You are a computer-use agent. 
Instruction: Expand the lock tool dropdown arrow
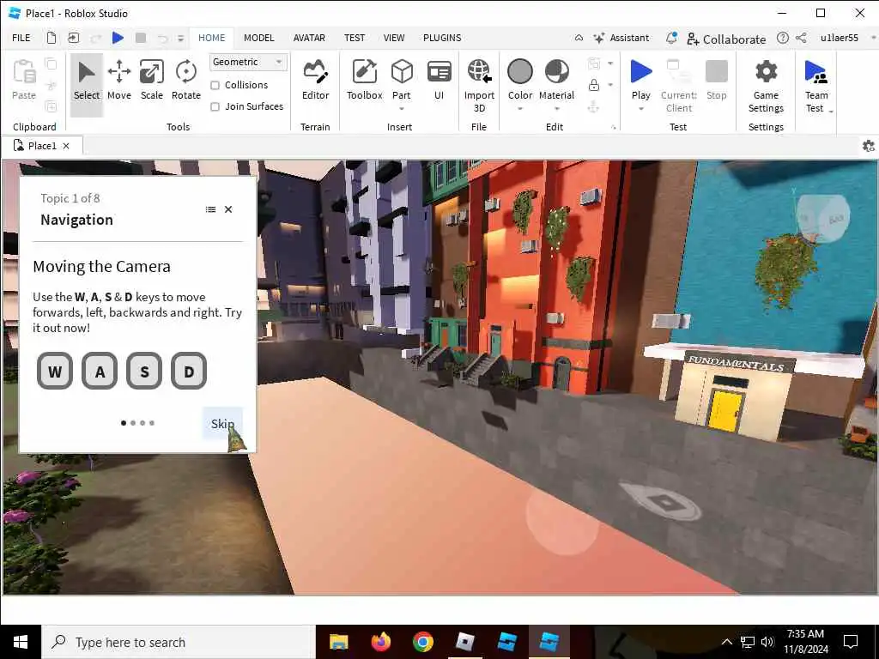(610, 85)
